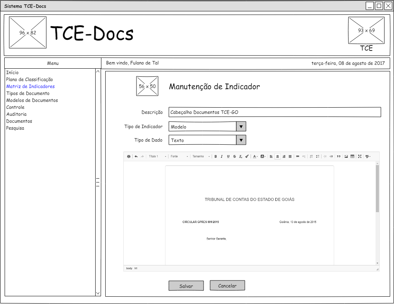Toggle center text alignment
The width and height of the screenshot is (394, 304).
[x=278, y=157]
